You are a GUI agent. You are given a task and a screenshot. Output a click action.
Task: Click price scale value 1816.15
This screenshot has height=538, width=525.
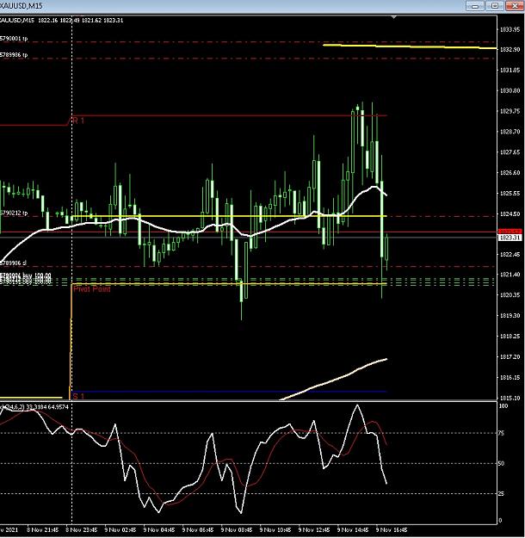[510, 377]
